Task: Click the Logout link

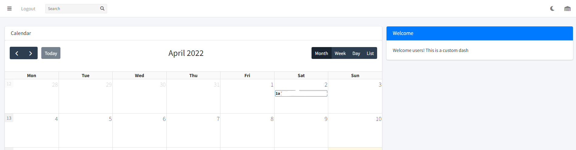Action: (x=28, y=9)
